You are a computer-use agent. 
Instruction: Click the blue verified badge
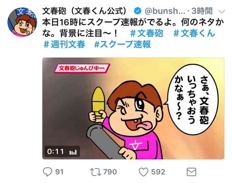pyautogui.click(x=138, y=11)
